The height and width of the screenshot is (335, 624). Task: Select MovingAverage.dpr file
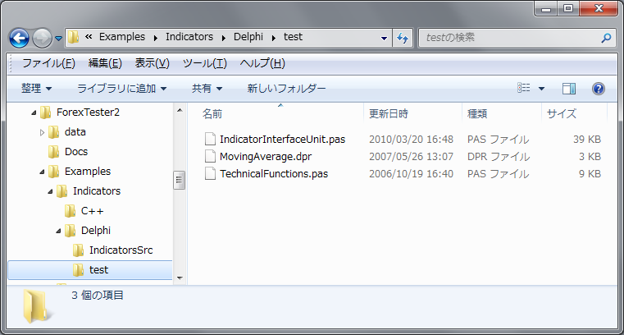[x=266, y=157]
